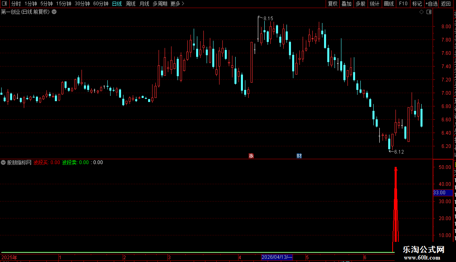The image size is (456, 262).
Task: Toggle the right sidebar panel icon
Action: coord(429,12)
